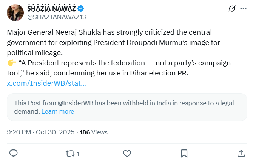Click the Learn more link
253x163 pixels.
pos(57,111)
